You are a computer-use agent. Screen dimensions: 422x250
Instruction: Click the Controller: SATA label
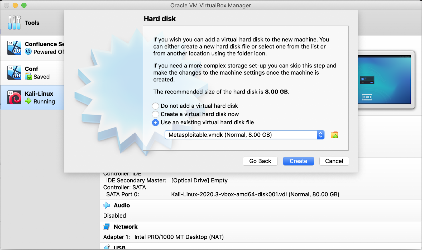click(124, 187)
